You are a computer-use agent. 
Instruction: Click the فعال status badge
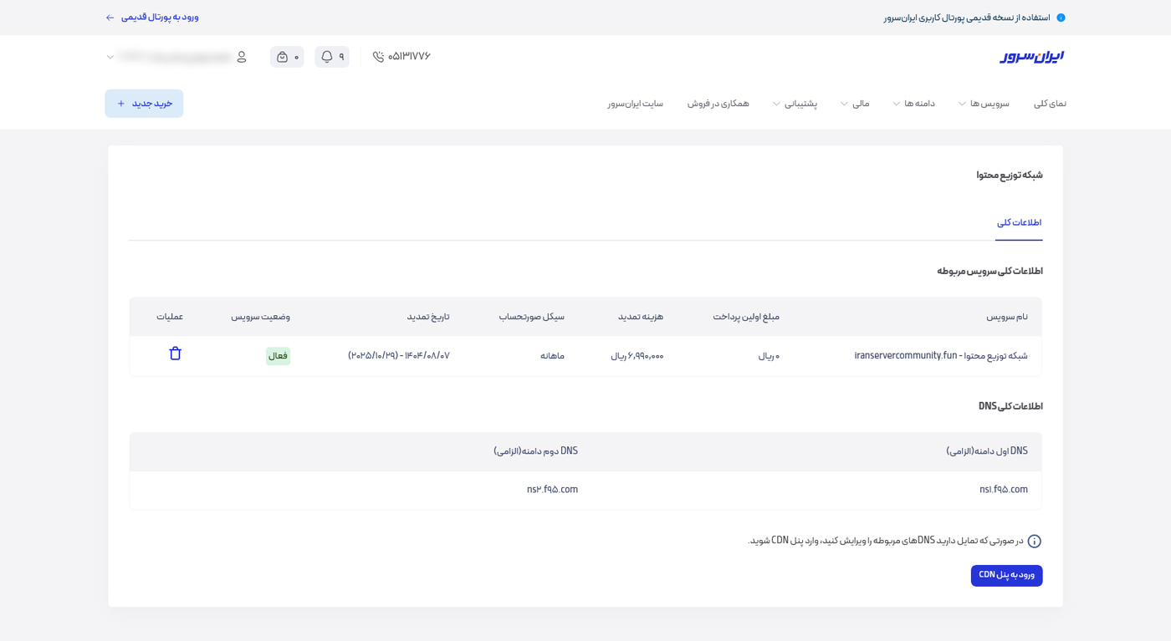click(278, 355)
